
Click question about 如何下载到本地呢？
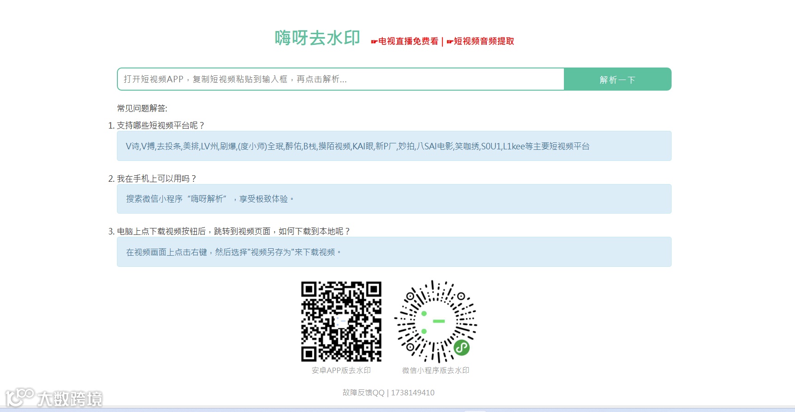[x=234, y=231]
